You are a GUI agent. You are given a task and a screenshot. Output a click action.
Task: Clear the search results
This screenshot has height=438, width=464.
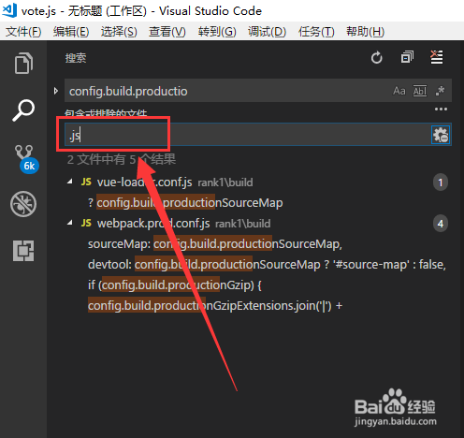click(x=437, y=57)
